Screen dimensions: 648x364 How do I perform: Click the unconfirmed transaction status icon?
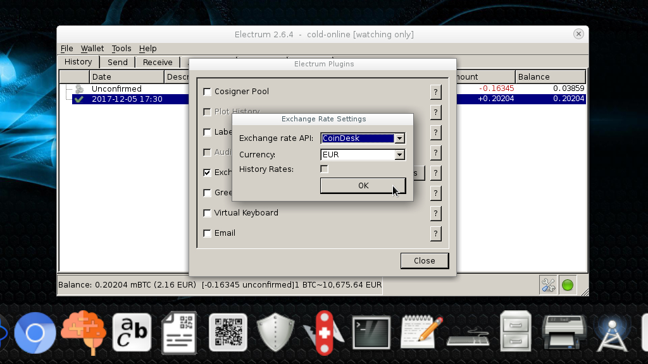pos(79,88)
